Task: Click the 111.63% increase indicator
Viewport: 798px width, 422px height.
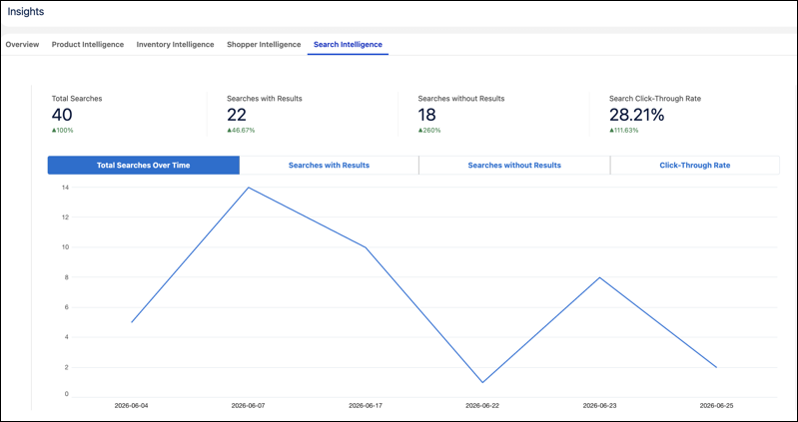Action: pyautogui.click(x=624, y=130)
